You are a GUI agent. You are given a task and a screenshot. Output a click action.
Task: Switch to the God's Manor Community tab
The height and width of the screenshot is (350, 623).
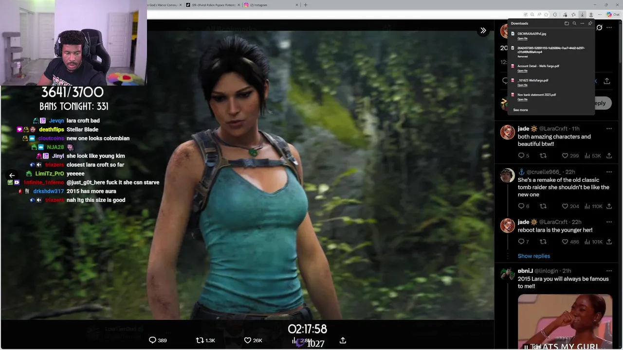(x=163, y=5)
